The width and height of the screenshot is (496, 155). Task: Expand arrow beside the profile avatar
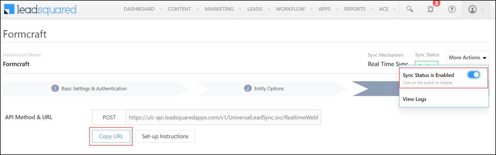tap(483, 9)
